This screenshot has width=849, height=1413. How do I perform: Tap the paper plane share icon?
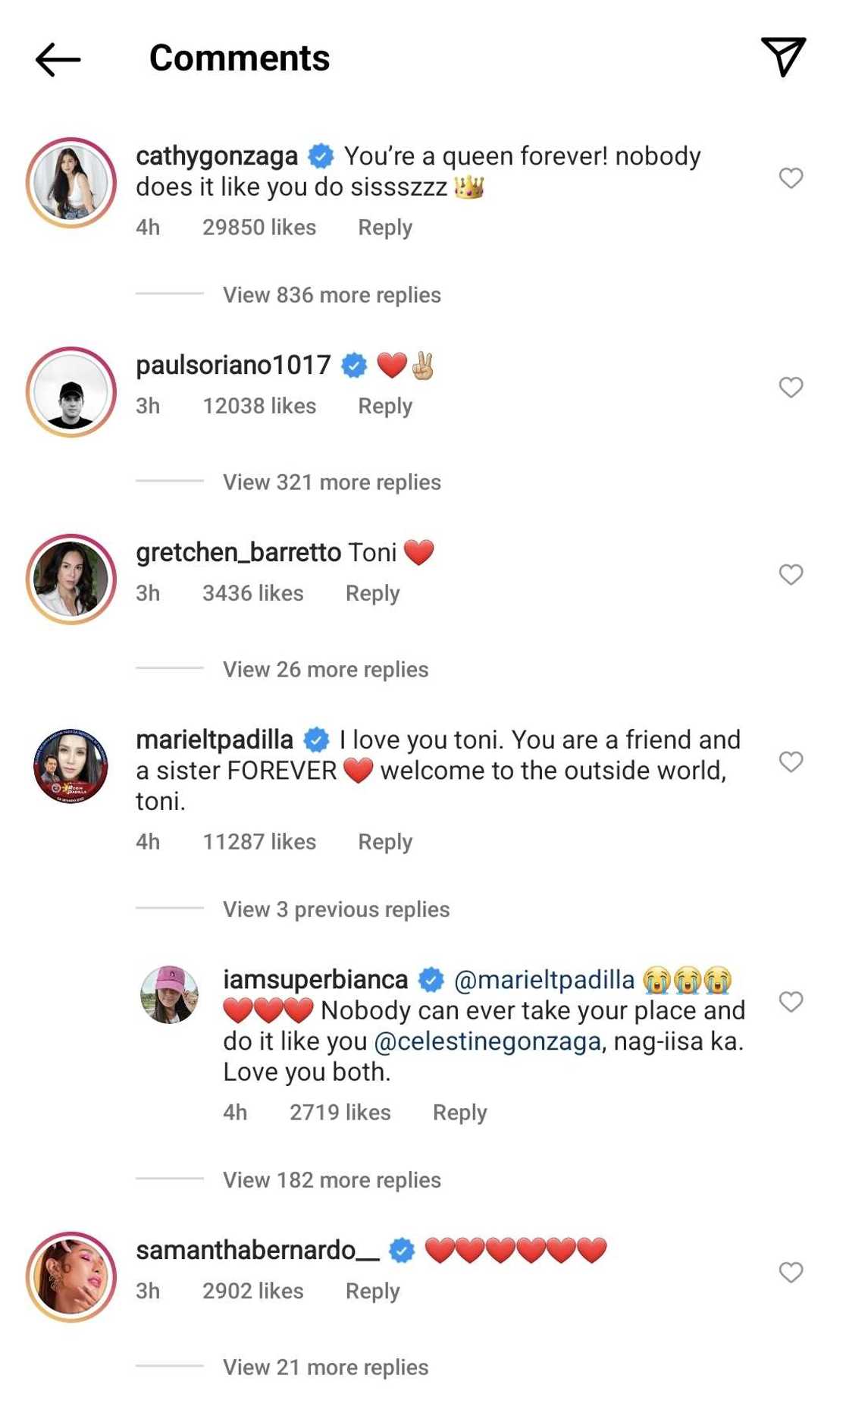(x=783, y=57)
